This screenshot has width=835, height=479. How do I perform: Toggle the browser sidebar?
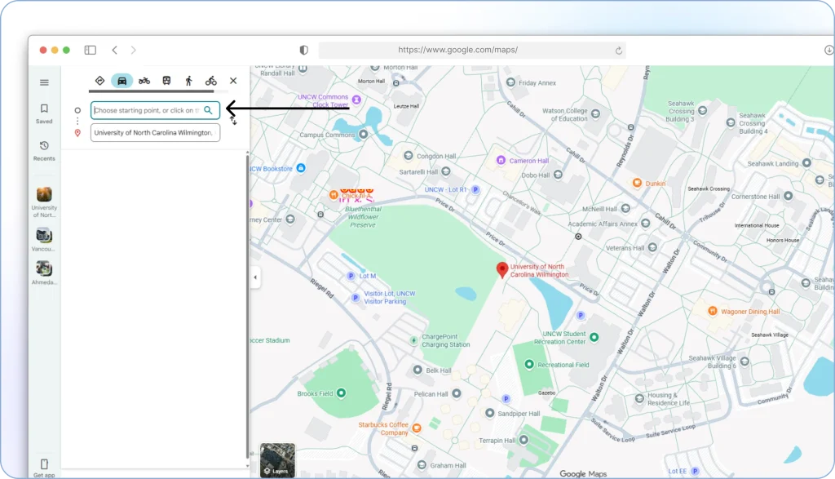coord(90,50)
